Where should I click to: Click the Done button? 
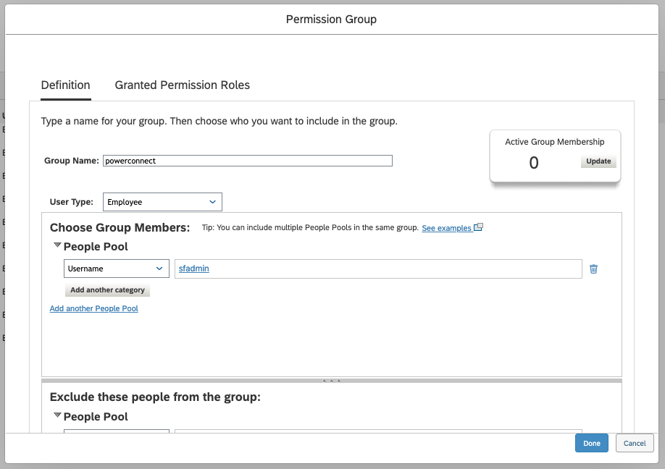click(592, 443)
